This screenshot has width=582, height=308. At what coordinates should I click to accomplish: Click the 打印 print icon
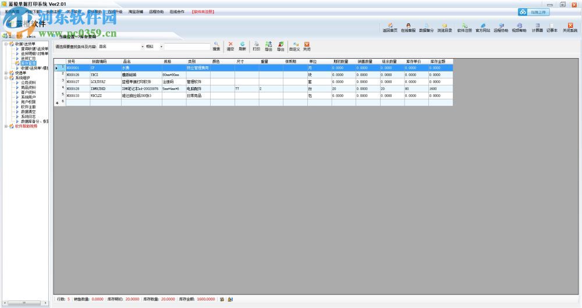coord(256,46)
